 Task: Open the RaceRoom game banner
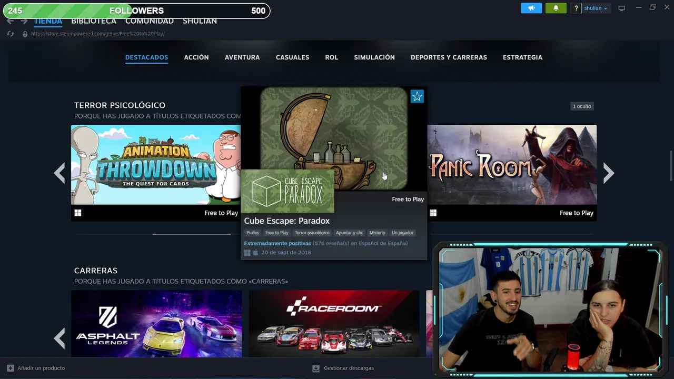pos(334,324)
